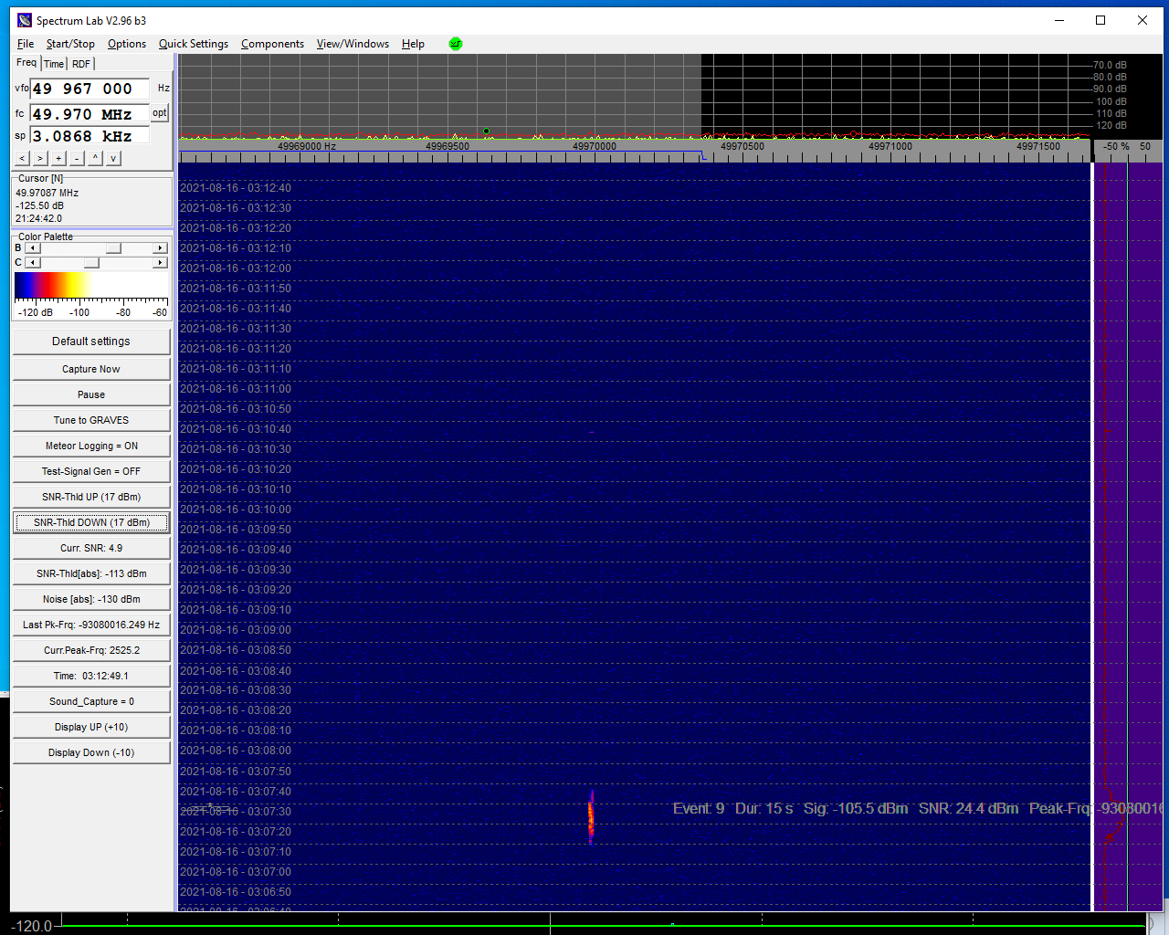Click the right-arrow frequency shift button
Image resolution: width=1169 pixels, height=935 pixels.
(40, 158)
